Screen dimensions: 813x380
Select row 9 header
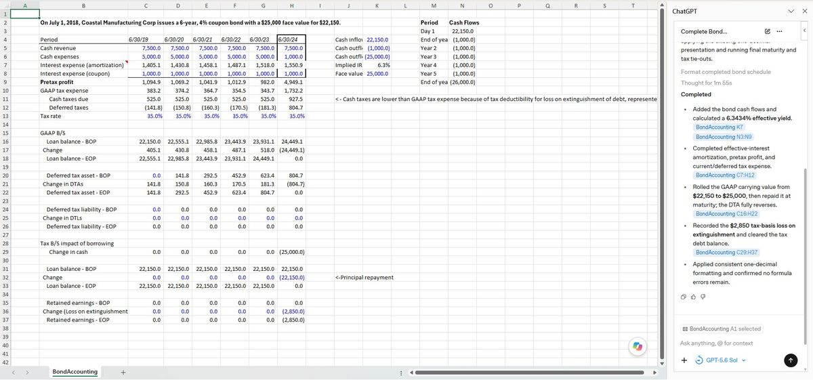point(7,82)
